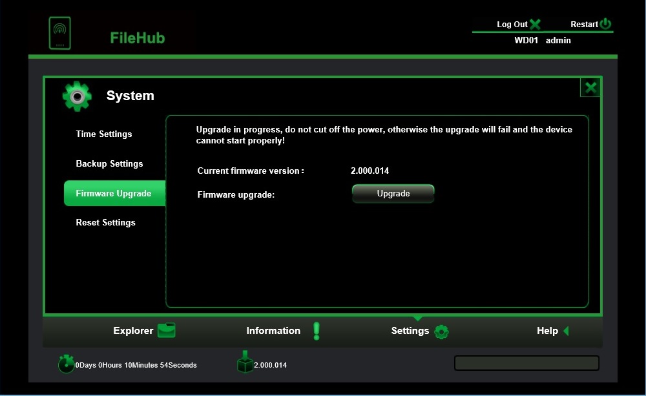Click the Information exclamation icon
Screen dimensions: 646x396
(317, 331)
